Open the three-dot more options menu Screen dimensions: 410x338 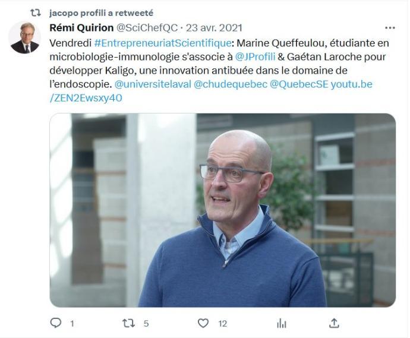[x=390, y=28]
